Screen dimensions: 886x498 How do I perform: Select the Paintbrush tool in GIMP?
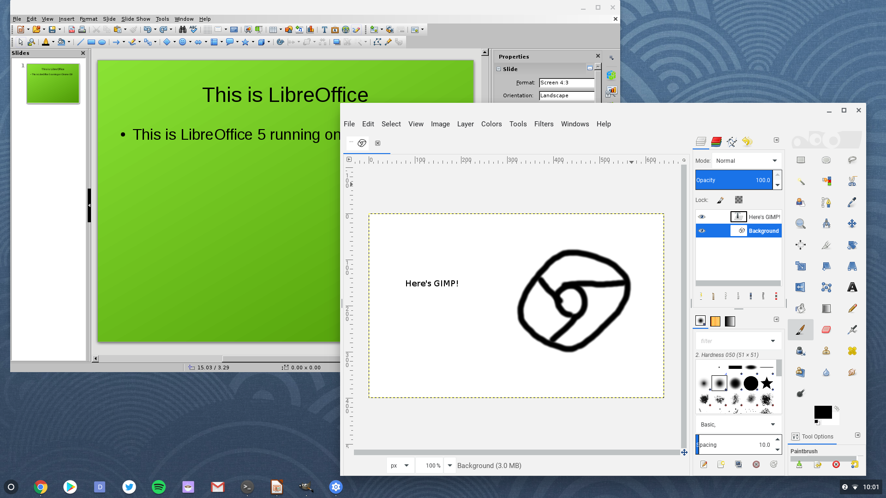pyautogui.click(x=801, y=330)
